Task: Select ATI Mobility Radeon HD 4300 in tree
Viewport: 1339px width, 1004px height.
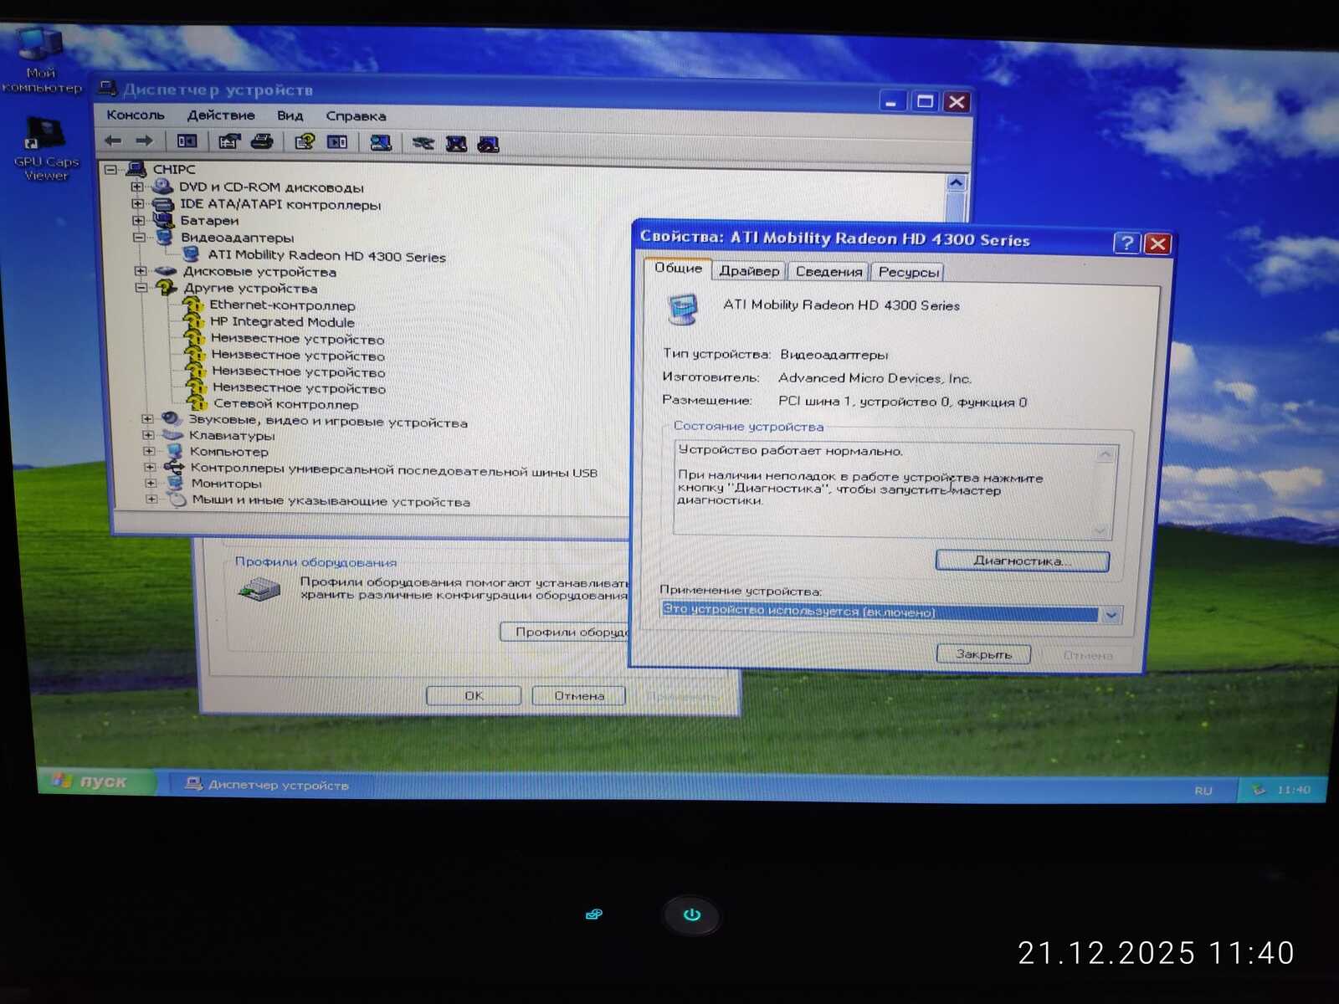Action: point(326,256)
